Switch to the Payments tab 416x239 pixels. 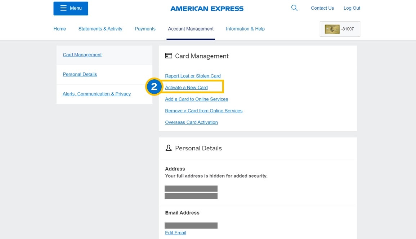click(145, 29)
